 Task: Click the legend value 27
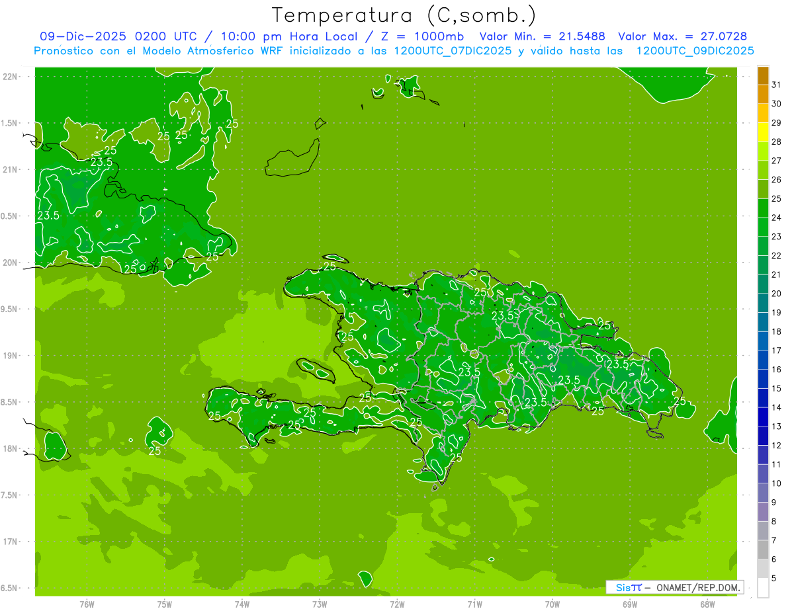[777, 161]
